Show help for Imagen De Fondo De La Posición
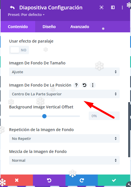The height and width of the screenshot is (187, 131). pyautogui.click(x=76, y=85)
